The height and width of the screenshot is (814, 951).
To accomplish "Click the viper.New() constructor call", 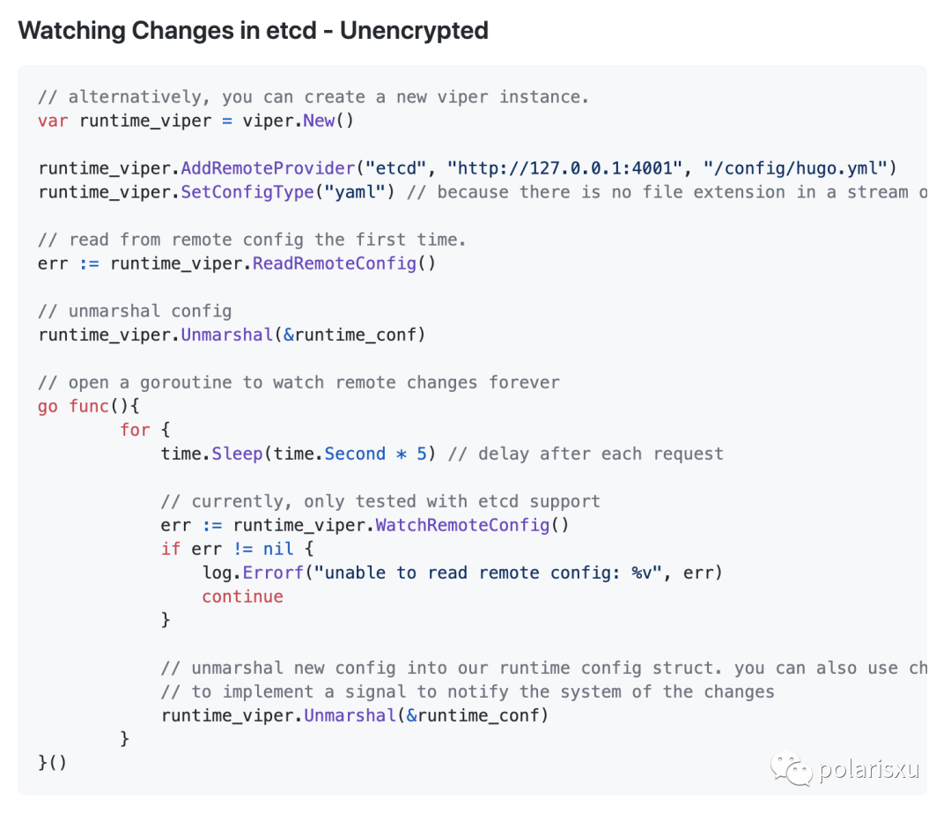I will coord(298,121).
